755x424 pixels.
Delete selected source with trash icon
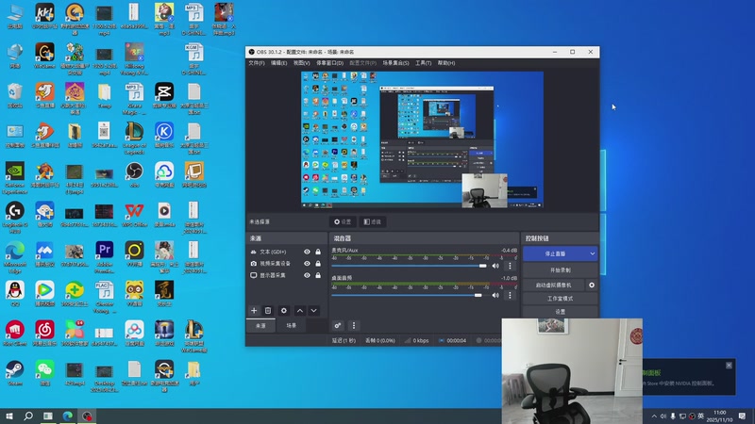click(268, 311)
